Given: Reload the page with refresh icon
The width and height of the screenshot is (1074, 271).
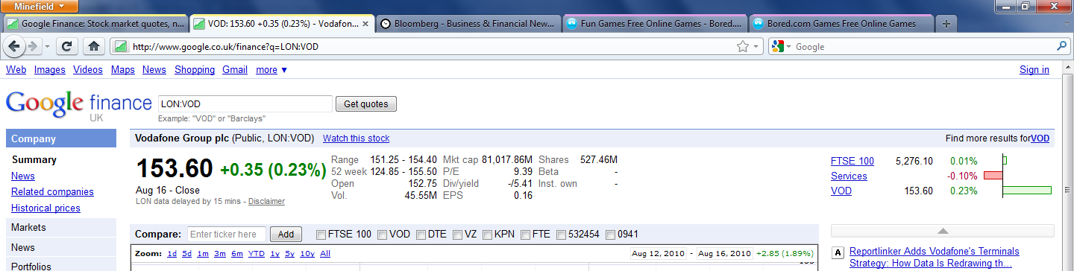Looking at the screenshot, I should click(x=66, y=46).
